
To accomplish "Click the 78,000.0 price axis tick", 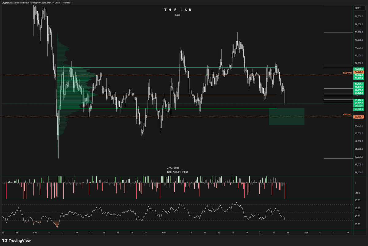I will coord(359,17).
